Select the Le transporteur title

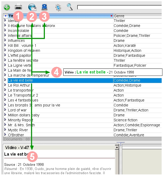21,90
